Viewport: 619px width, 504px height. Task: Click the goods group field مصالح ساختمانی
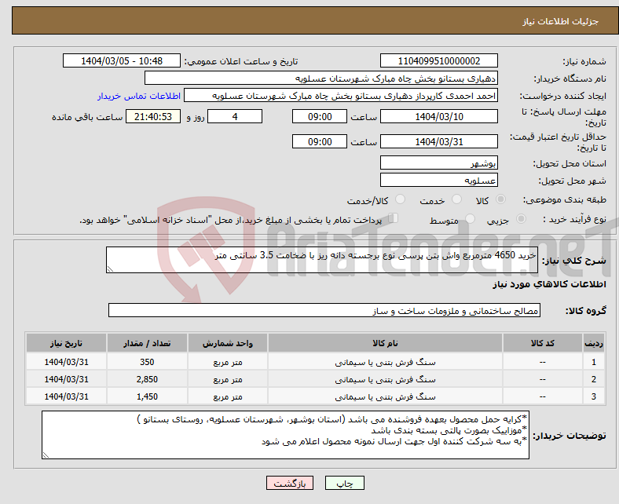pyautogui.click(x=324, y=311)
